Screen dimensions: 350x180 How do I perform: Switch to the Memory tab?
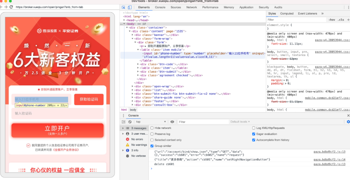point(229,7)
